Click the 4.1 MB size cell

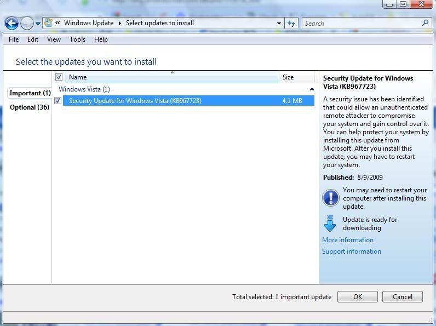292,101
